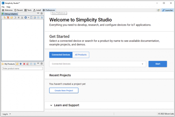The image size is (175, 117).
Task: Open dropdown arrow beside the blue gear
Action: (28, 18)
